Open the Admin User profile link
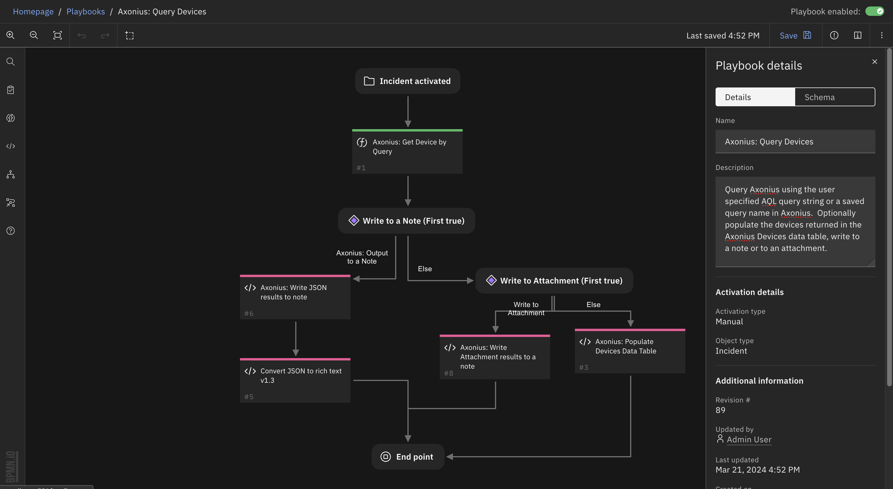The image size is (893, 489). click(x=749, y=439)
